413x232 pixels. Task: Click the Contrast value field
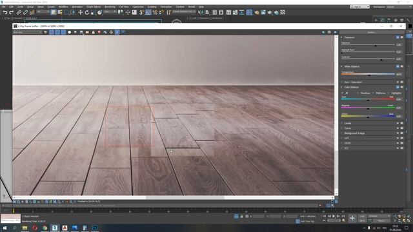399,59
